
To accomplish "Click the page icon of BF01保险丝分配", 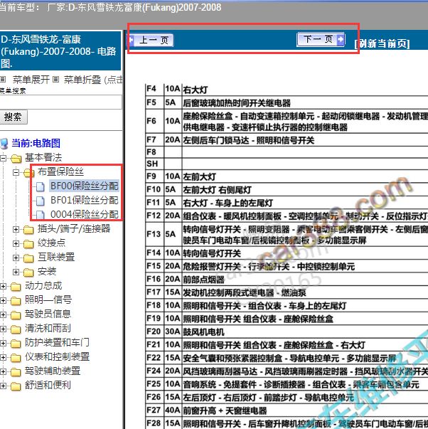I will pyautogui.click(x=41, y=201).
